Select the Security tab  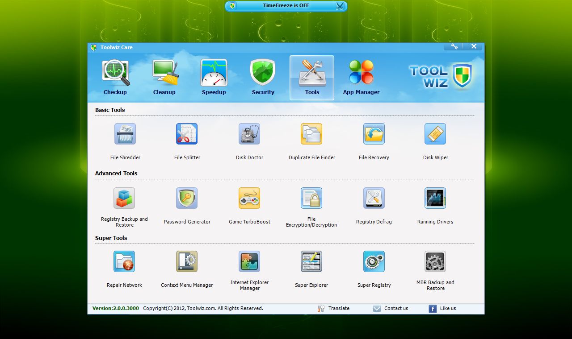tap(263, 78)
